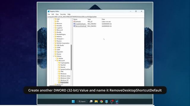This screenshot has width=190, height=106.
Task: Click the Registry Editor taskbar icon
Action: pyautogui.click(x=117, y=101)
